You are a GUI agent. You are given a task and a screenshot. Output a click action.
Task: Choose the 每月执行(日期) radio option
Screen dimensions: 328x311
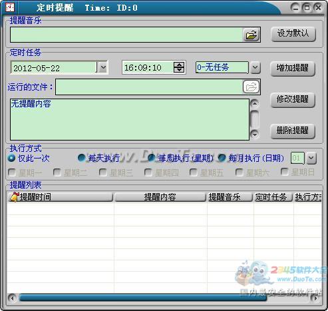point(222,158)
